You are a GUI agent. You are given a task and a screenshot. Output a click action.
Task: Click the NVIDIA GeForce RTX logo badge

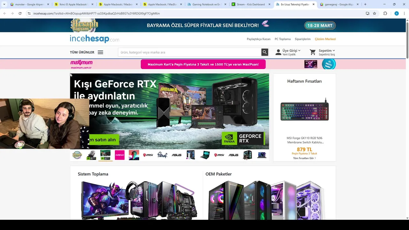[x=243, y=138]
